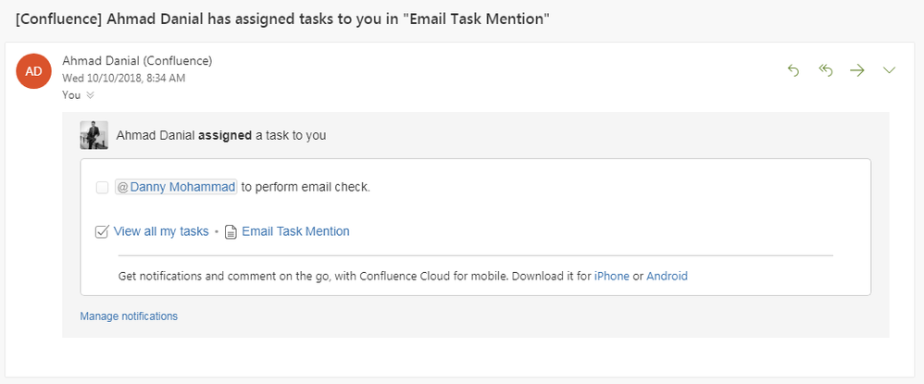Click Manage notifications link
Screen dimensions: 924x384
click(129, 316)
